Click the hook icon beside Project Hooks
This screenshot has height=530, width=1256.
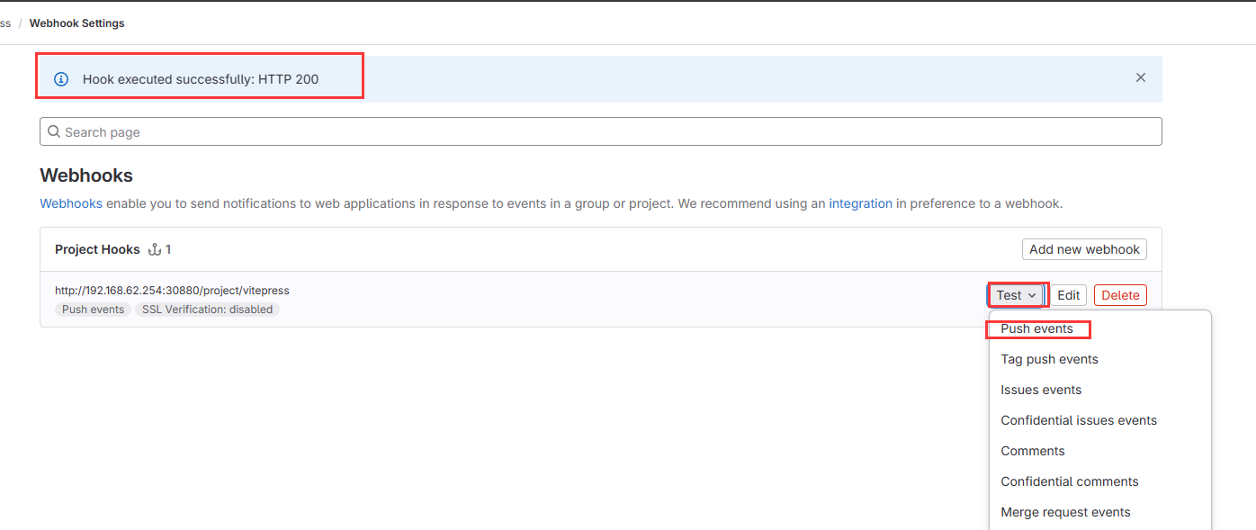(154, 249)
